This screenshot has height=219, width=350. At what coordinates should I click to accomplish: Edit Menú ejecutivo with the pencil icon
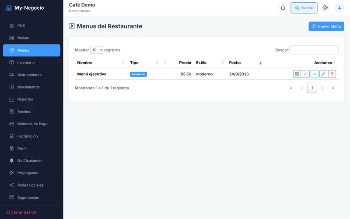[323, 74]
